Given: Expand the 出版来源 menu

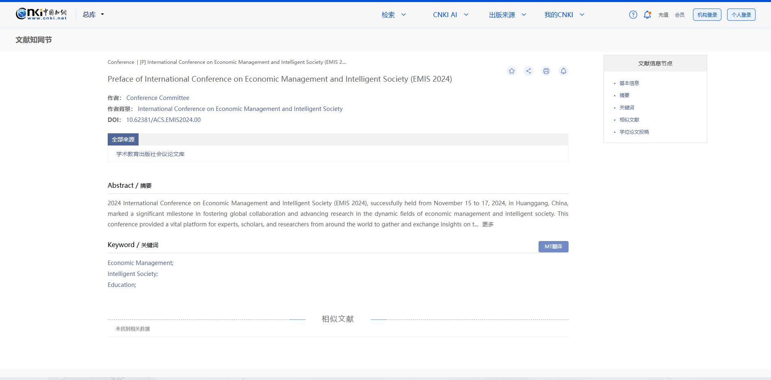Looking at the screenshot, I should (507, 15).
